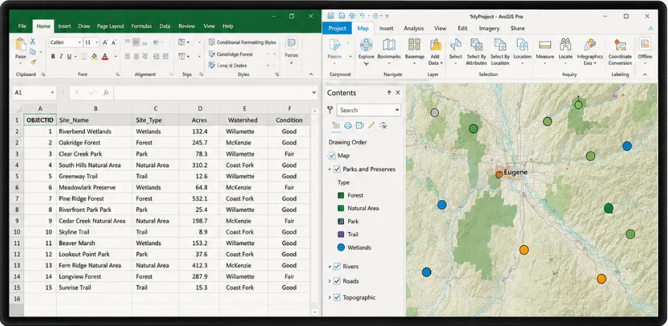Click Conditional Formatting Styles in Excel
The width and height of the screenshot is (668, 326).
pyautogui.click(x=242, y=42)
